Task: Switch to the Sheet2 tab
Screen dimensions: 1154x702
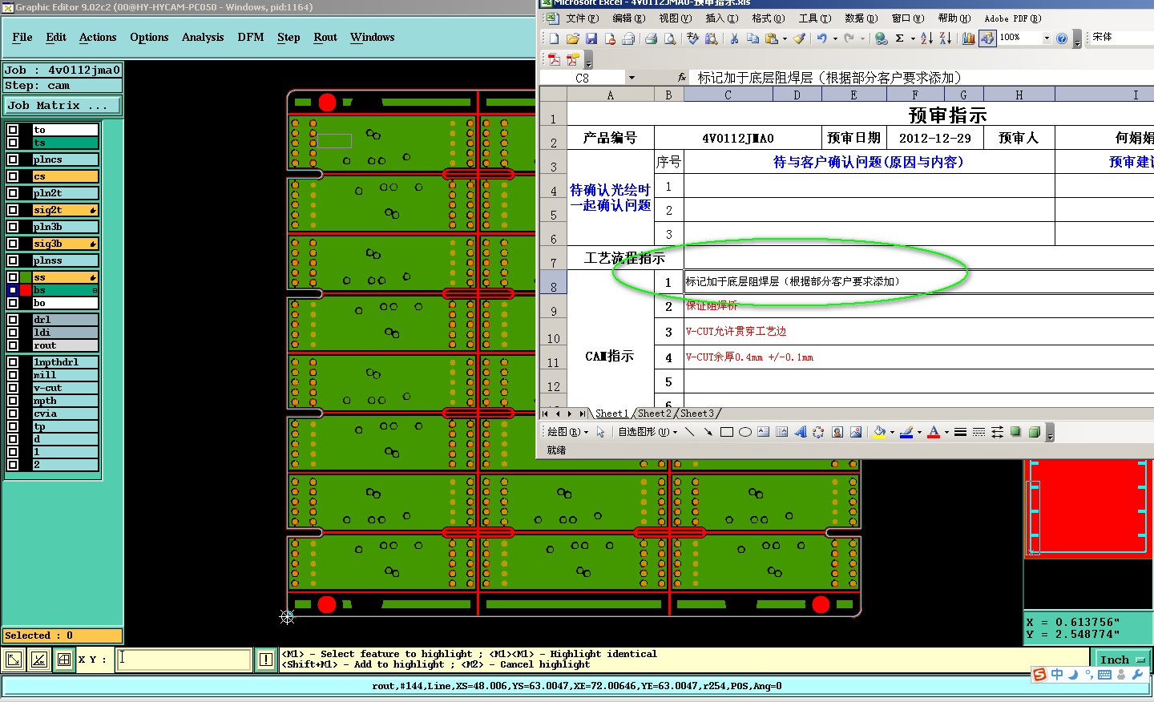Action: pos(654,414)
